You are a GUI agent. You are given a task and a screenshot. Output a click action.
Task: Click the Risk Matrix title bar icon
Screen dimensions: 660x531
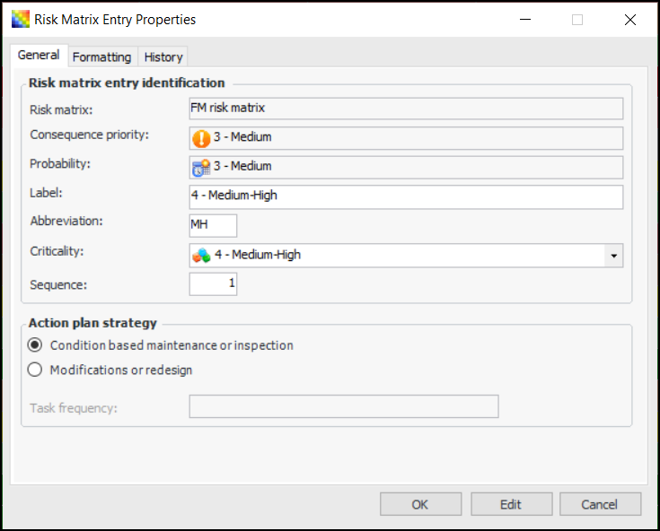click(x=21, y=19)
